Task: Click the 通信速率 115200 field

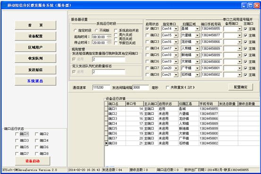Action: click(x=101, y=87)
